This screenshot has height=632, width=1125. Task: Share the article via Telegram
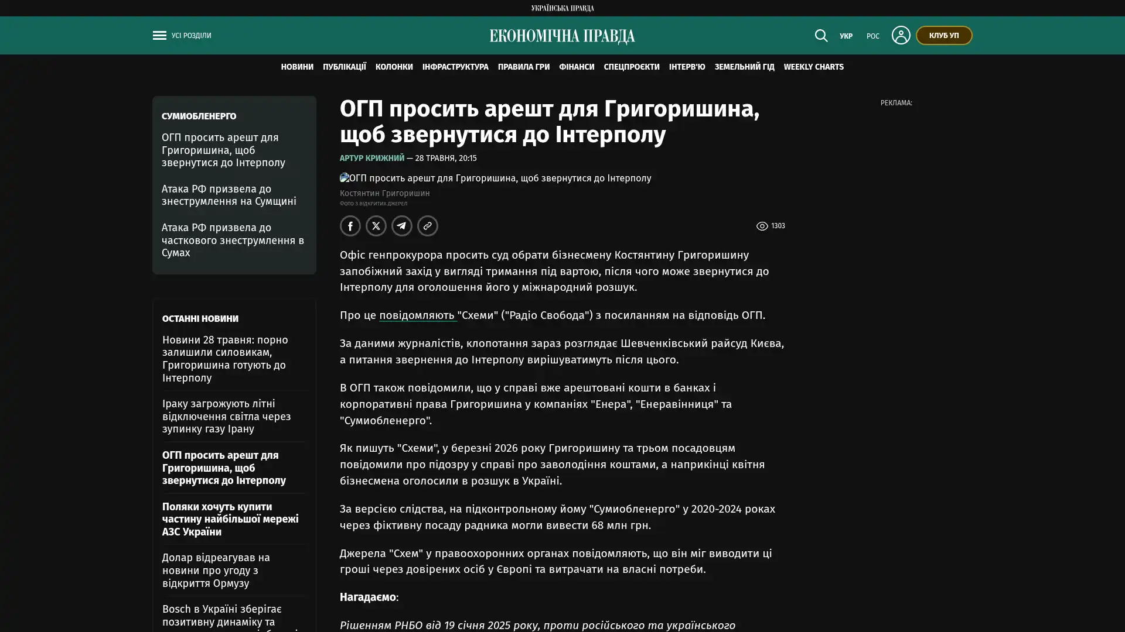tap(402, 226)
